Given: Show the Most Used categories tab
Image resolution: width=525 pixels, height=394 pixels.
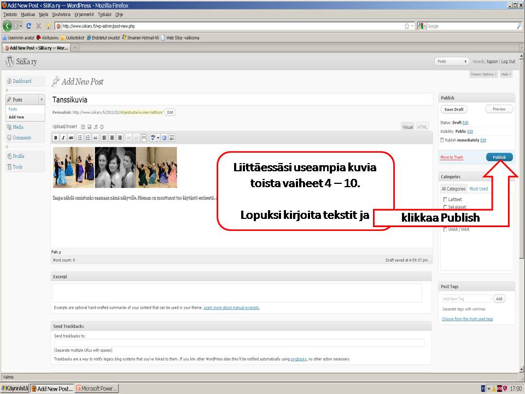Looking at the screenshot, I should [x=479, y=189].
